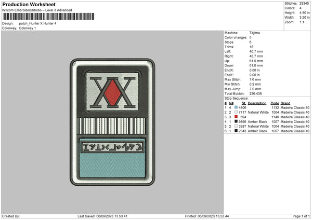Select the black swatch beside 2343 stitches
This screenshot has width=312, height=220.
click(236, 131)
